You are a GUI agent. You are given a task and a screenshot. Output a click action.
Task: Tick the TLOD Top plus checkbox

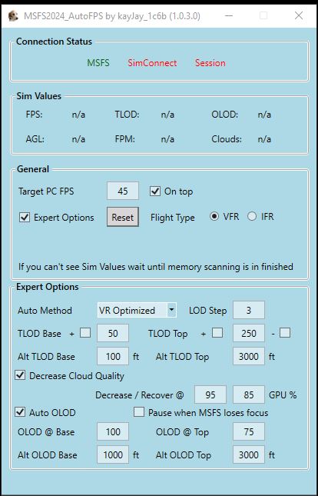[x=217, y=333]
